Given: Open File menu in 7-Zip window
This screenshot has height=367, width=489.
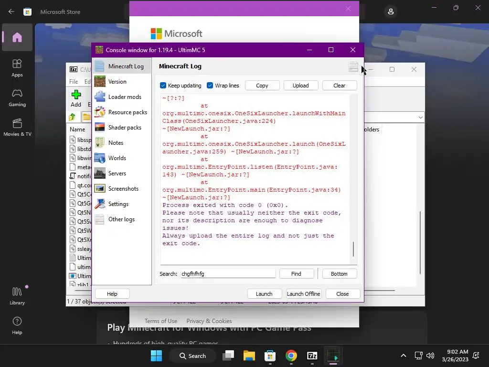Looking at the screenshot, I should click(74, 81).
